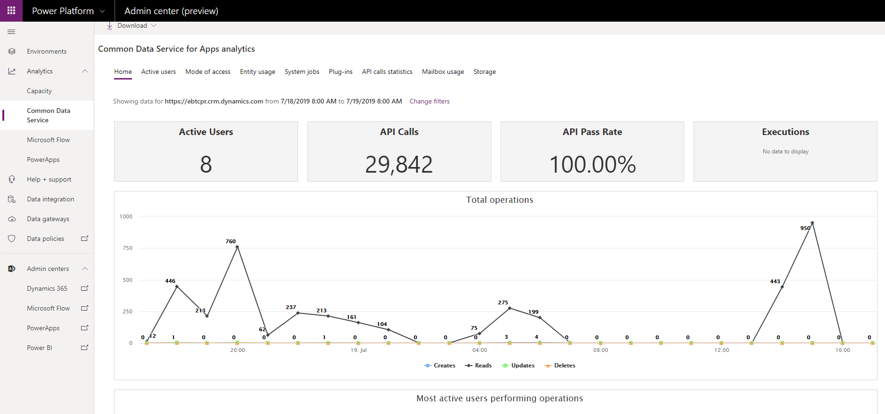Screen dimensions: 885x414
Task: Click the Change filters link
Action: point(430,101)
